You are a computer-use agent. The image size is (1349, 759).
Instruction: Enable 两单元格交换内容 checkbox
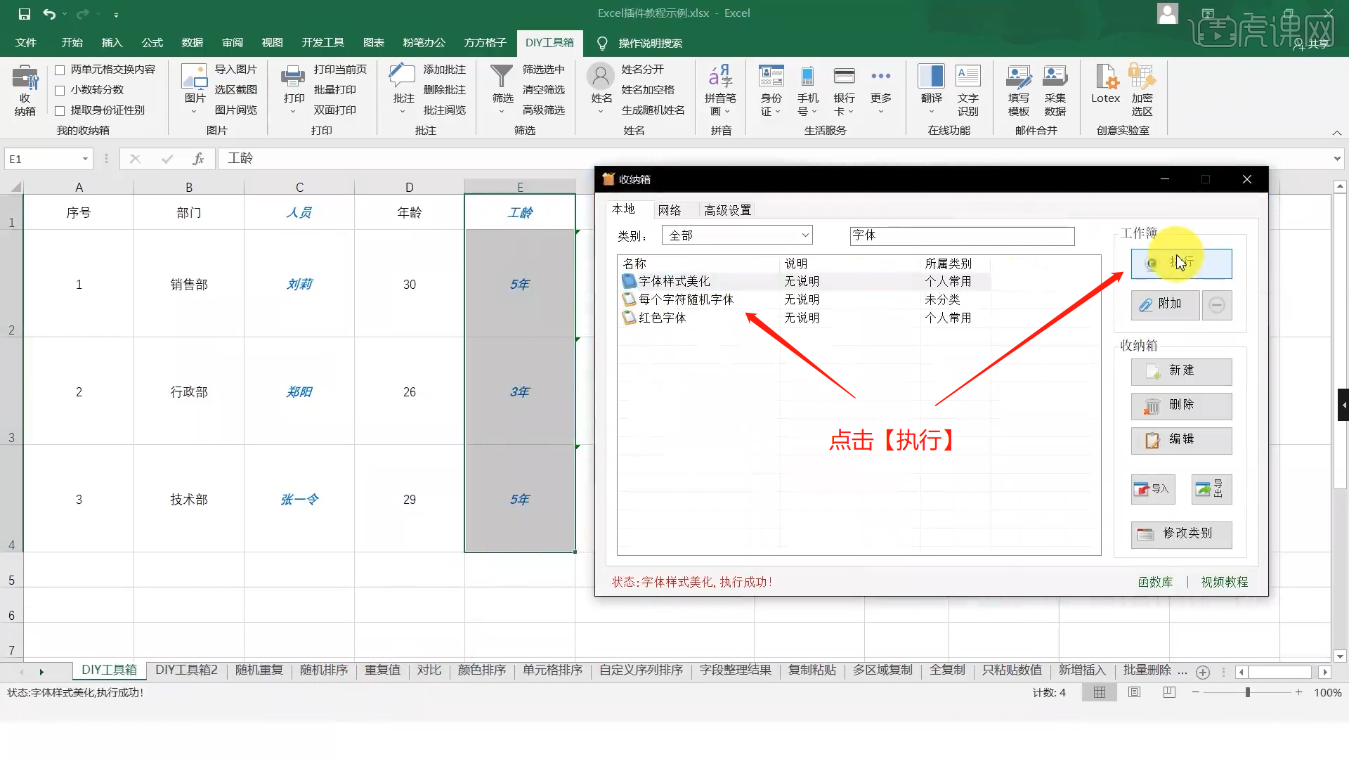(60, 70)
